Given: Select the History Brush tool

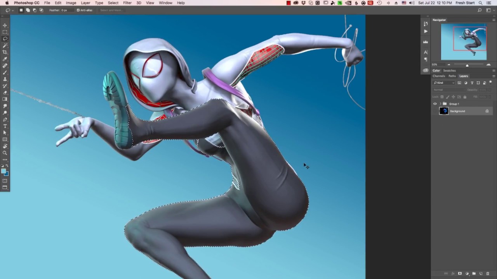Looking at the screenshot, I should pyautogui.click(x=5, y=86).
